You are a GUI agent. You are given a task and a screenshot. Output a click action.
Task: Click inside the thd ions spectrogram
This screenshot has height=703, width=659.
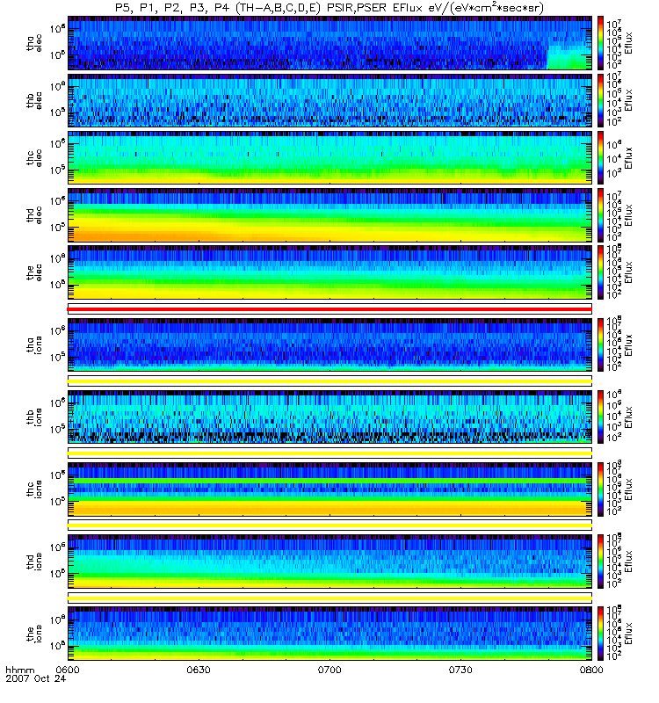(x=330, y=562)
